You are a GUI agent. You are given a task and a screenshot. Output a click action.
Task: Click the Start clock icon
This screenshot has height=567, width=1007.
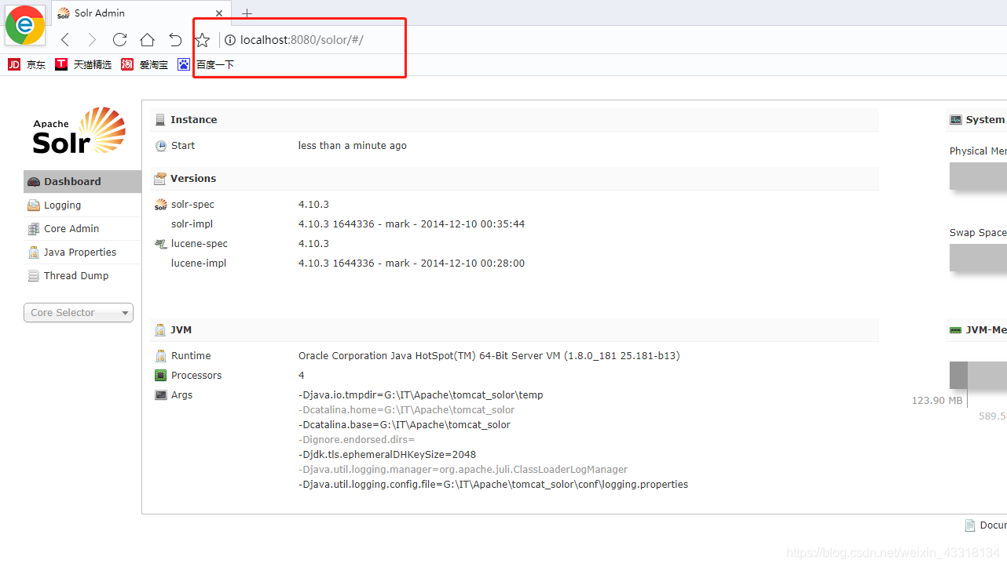(161, 146)
